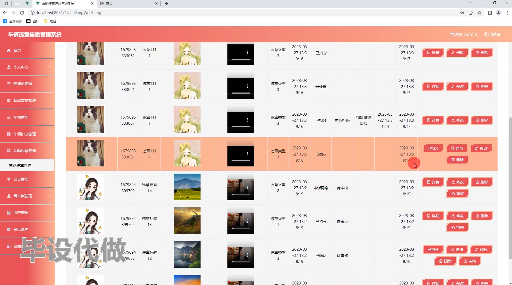
Task: Open mountain meadow image in 违章标题 14 row
Action: click(187, 187)
